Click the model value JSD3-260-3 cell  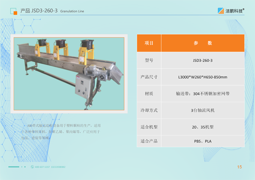click(x=203, y=60)
